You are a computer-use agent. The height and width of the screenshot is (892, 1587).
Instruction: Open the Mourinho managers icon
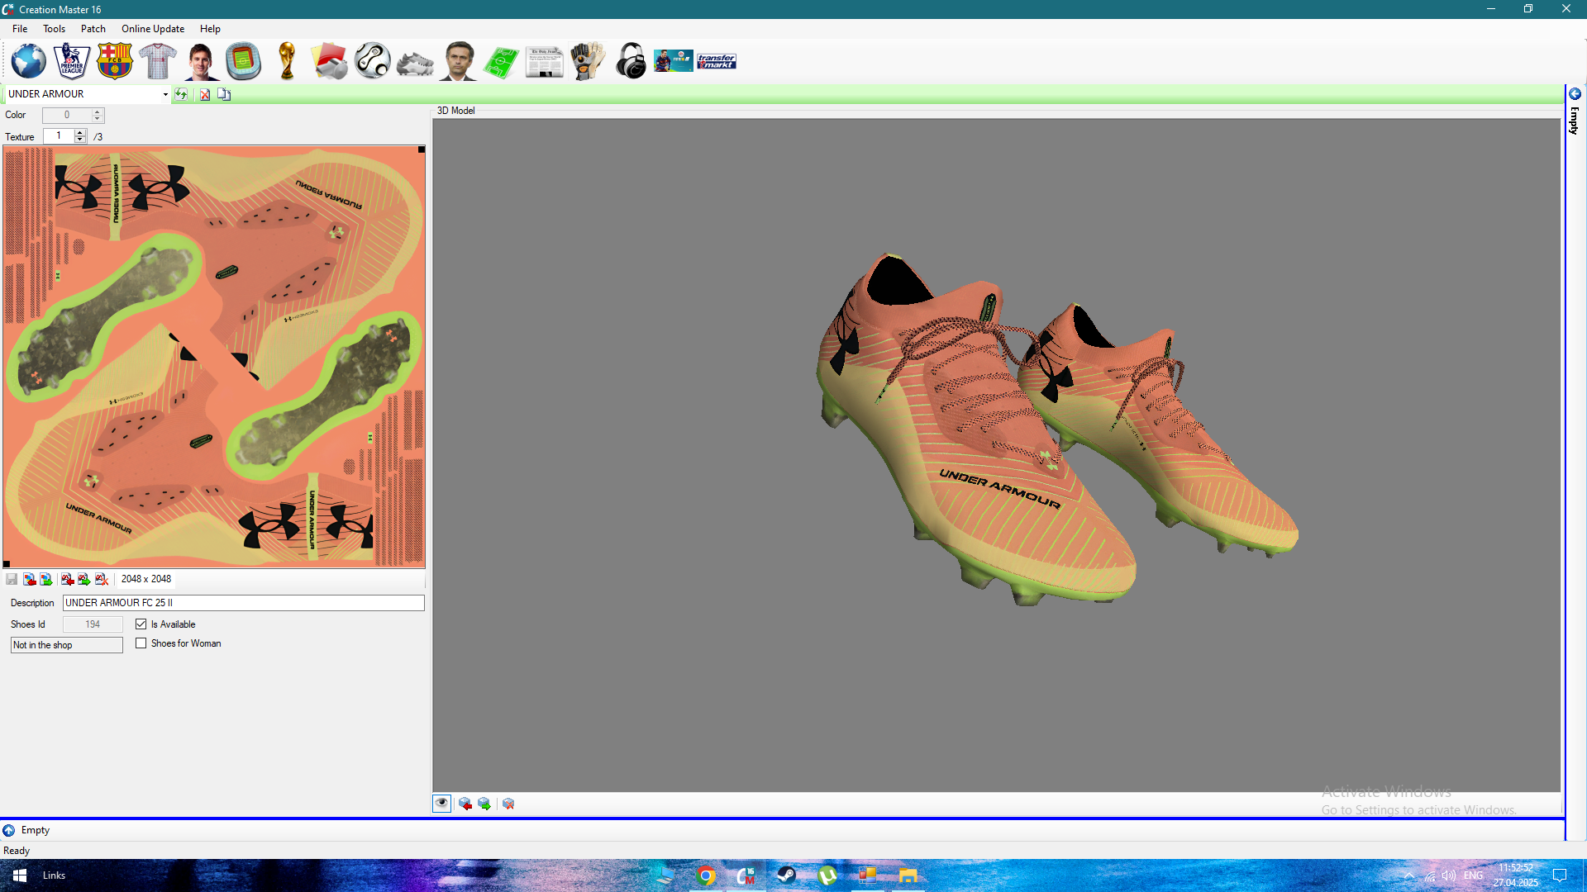click(458, 61)
